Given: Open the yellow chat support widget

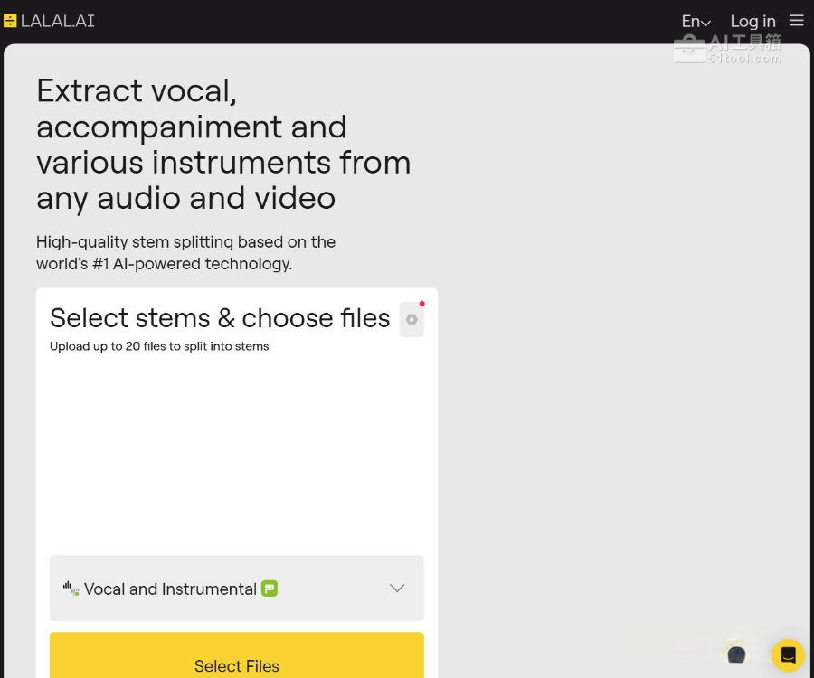Looking at the screenshot, I should coord(788,655).
